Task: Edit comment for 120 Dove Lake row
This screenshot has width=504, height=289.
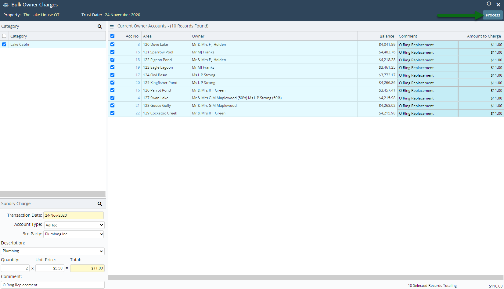Action: (x=427, y=45)
